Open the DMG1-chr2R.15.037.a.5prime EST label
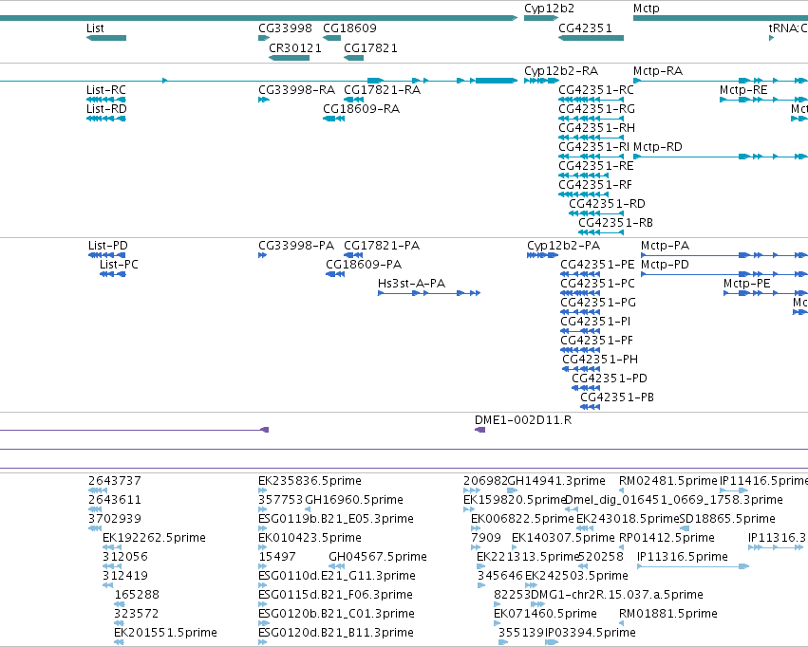This screenshot has width=808, height=647. pyautogui.click(x=617, y=595)
